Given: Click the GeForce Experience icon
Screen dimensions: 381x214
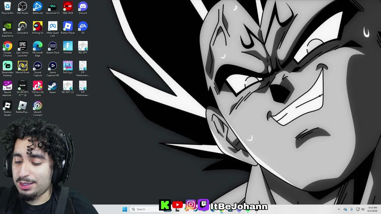Looking at the screenshot, I should [7, 29].
